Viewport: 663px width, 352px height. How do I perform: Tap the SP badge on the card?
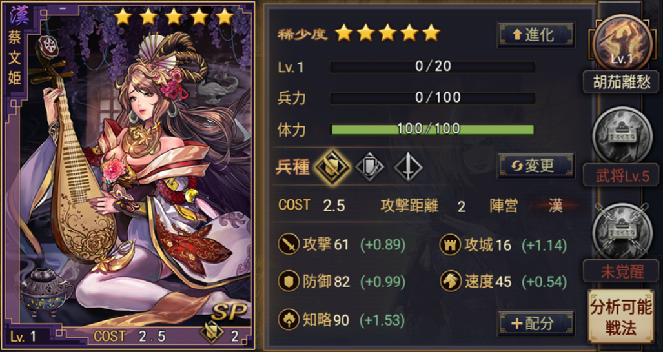229,311
